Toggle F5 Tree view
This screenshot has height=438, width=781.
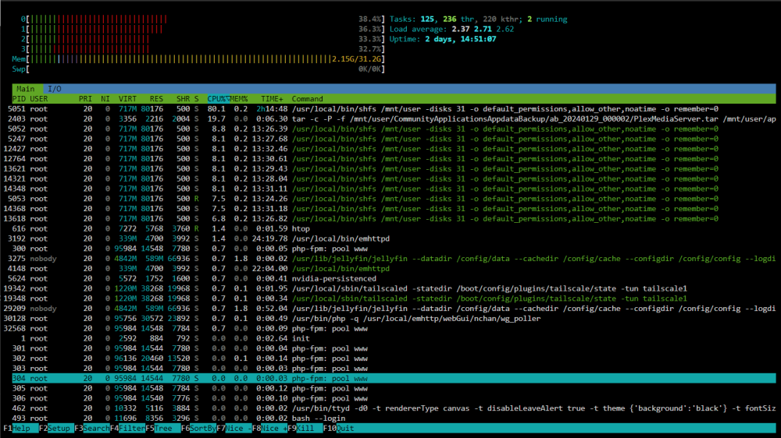point(163,428)
